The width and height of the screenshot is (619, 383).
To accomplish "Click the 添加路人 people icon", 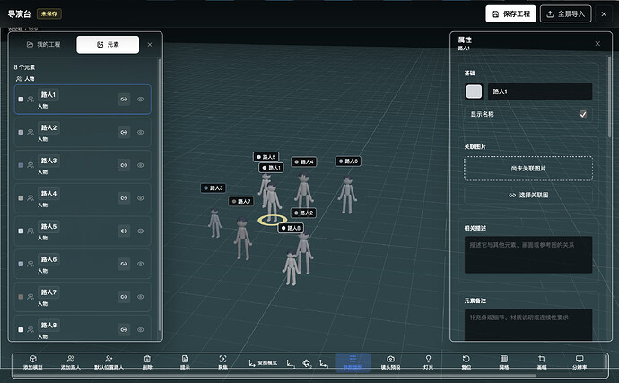I will click(x=71, y=359).
